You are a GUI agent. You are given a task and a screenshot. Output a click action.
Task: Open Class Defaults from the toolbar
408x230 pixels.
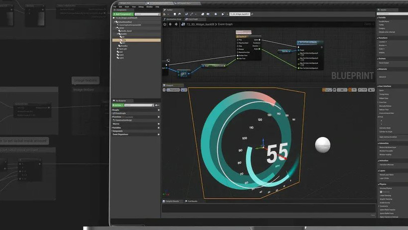click(x=208, y=14)
